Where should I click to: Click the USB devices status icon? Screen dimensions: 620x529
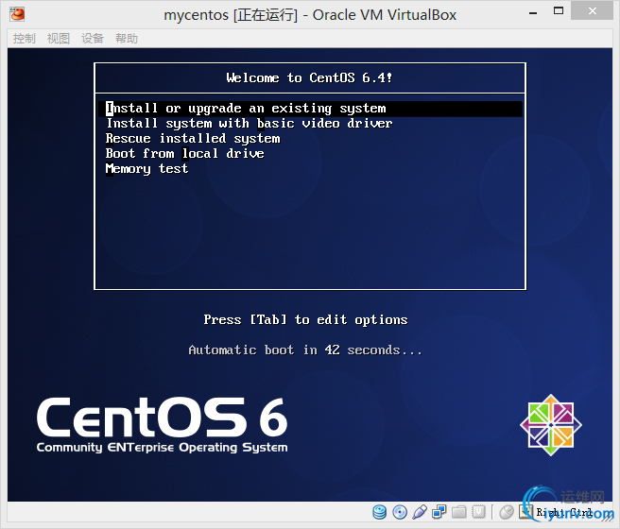(x=420, y=512)
